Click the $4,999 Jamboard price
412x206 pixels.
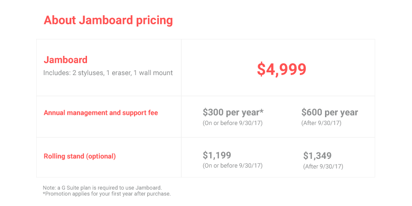tap(282, 70)
